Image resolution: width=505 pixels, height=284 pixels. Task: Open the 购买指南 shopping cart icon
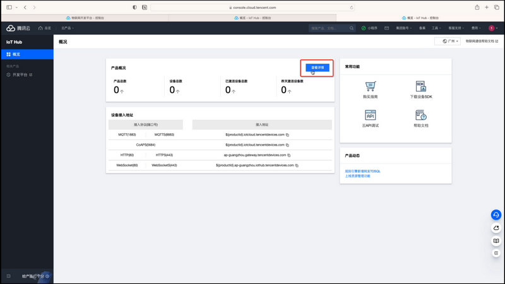(x=371, y=86)
